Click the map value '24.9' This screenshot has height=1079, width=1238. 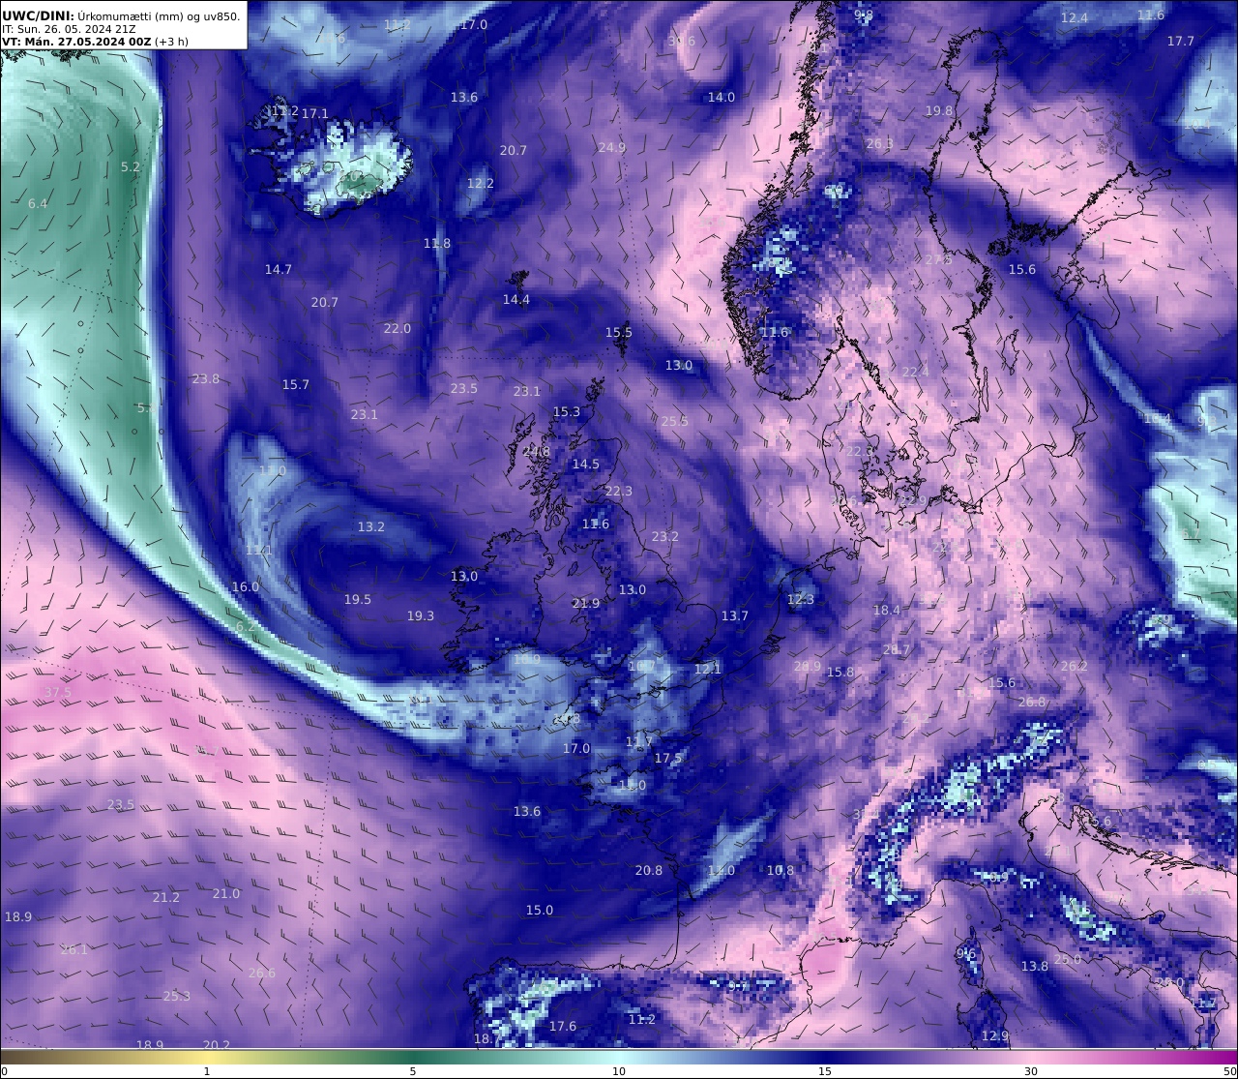point(611,148)
